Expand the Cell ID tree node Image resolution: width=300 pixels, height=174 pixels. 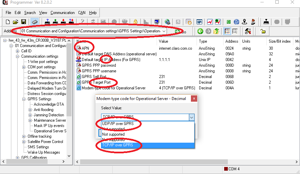[17, 51]
